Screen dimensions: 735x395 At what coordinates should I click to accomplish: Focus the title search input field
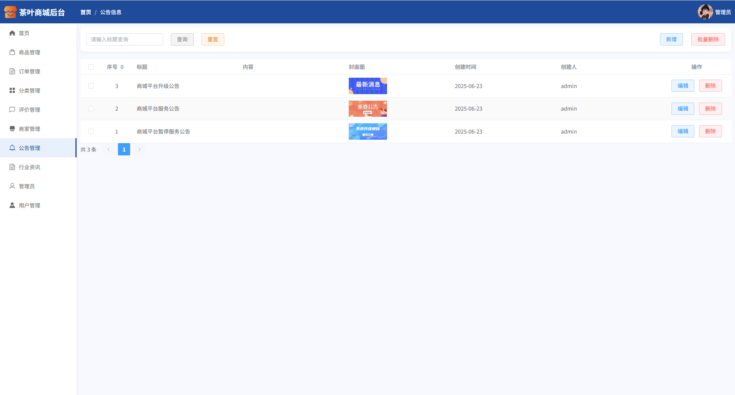tap(125, 39)
